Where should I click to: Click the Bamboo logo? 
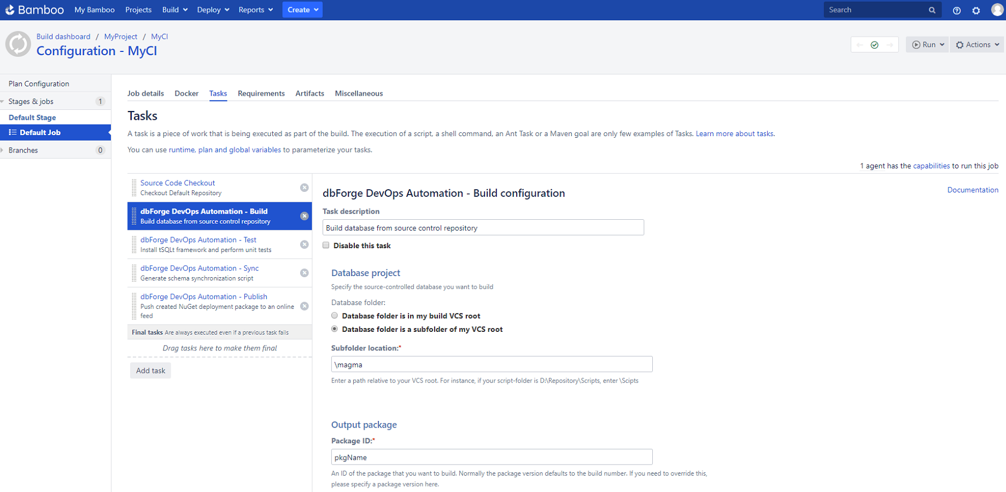tap(34, 10)
